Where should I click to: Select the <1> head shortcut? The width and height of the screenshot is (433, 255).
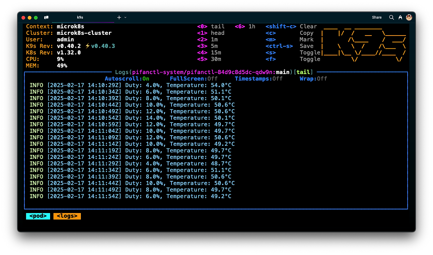coord(211,33)
